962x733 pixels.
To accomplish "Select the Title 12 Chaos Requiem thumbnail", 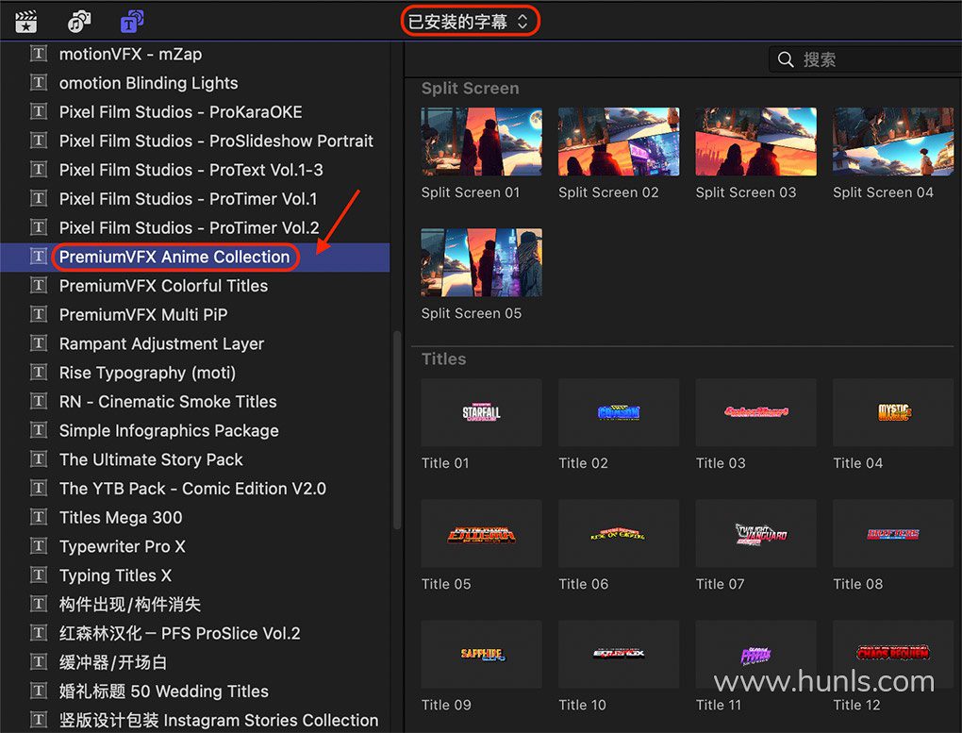I will 893,655.
